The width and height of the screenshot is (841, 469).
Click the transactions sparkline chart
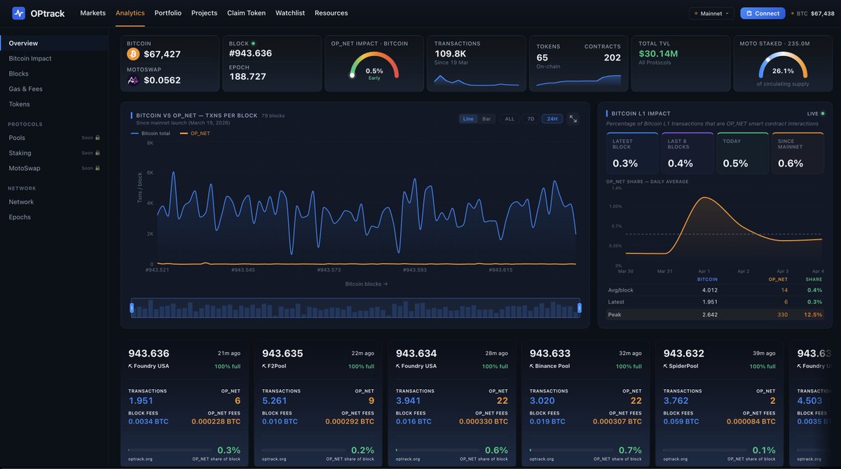(477, 79)
